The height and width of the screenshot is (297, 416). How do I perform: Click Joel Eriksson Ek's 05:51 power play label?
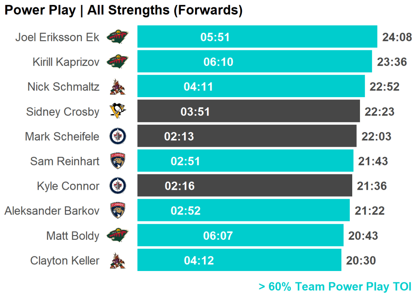click(x=215, y=37)
